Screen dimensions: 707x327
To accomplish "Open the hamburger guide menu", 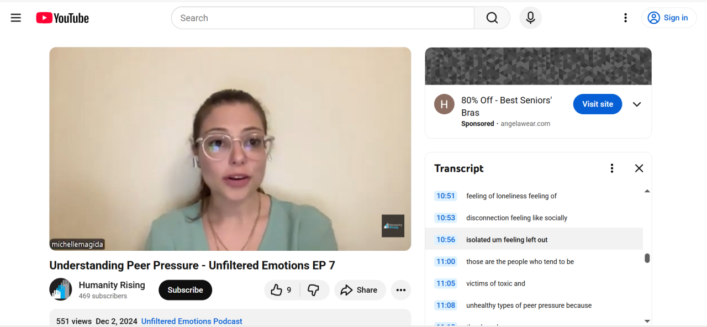I will [16, 18].
